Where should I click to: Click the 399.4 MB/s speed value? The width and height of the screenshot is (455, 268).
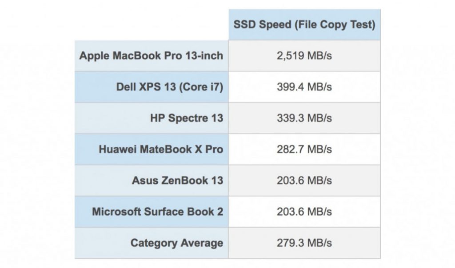pos(304,87)
